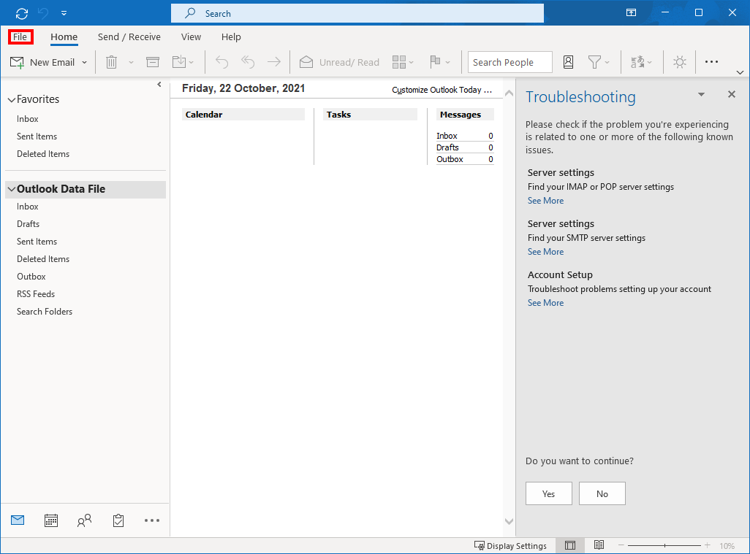Switch to Reading view in status bar
This screenshot has height=554, width=750.
[599, 545]
